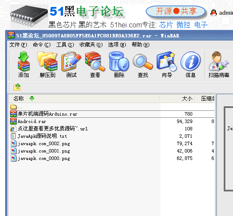This screenshot has height=216, width=233.
Task: Open the 收藏夹(O) menu
Action: [x=91, y=45]
